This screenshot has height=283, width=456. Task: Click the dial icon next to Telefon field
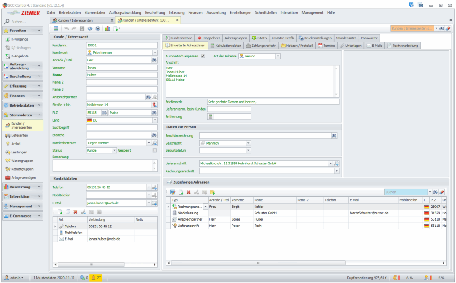click(x=155, y=187)
